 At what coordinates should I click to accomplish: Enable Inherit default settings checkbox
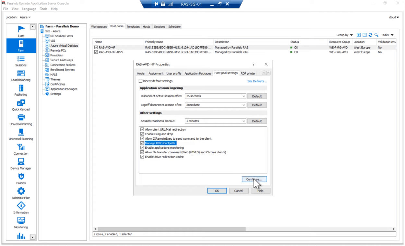pyautogui.click(x=141, y=81)
